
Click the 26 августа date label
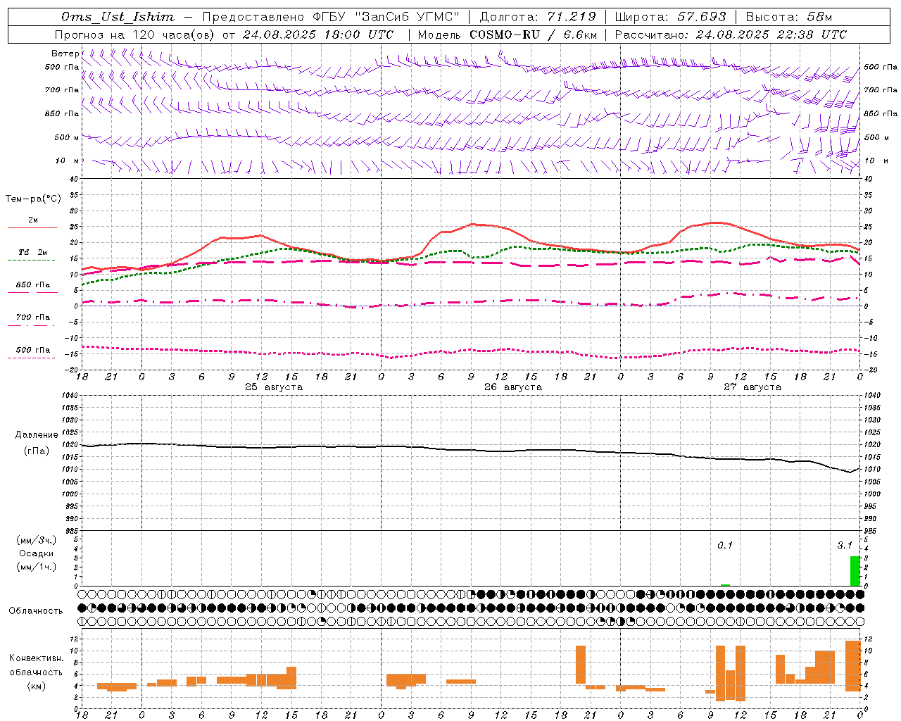click(x=513, y=387)
